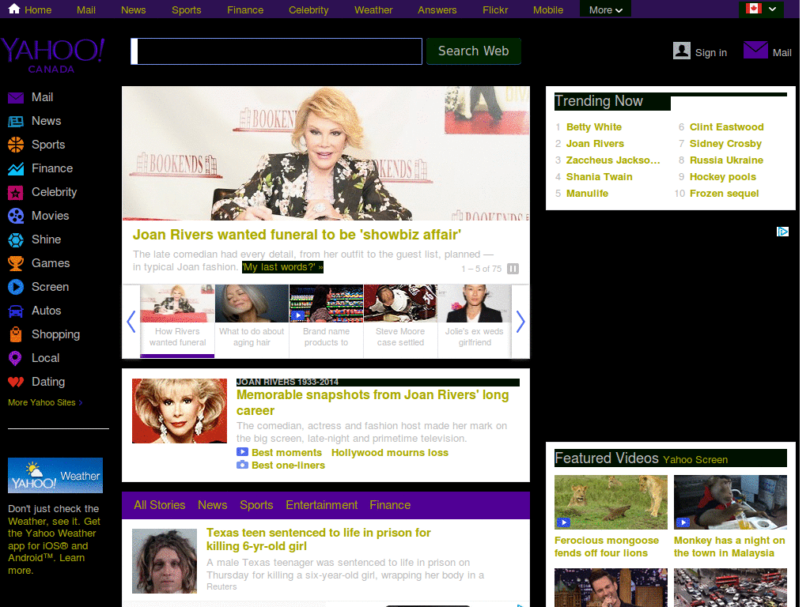
Task: Open the Celebrity star icon in sidebar
Action: pyautogui.click(x=16, y=193)
